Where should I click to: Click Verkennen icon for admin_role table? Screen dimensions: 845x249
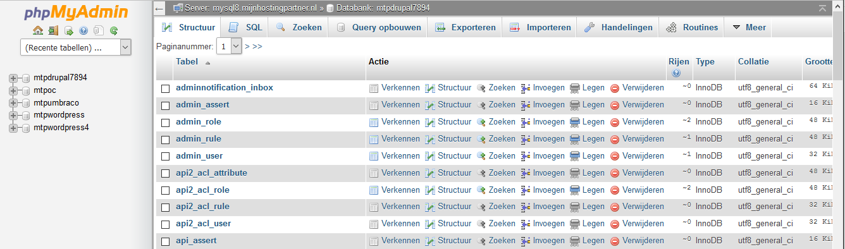pos(374,122)
